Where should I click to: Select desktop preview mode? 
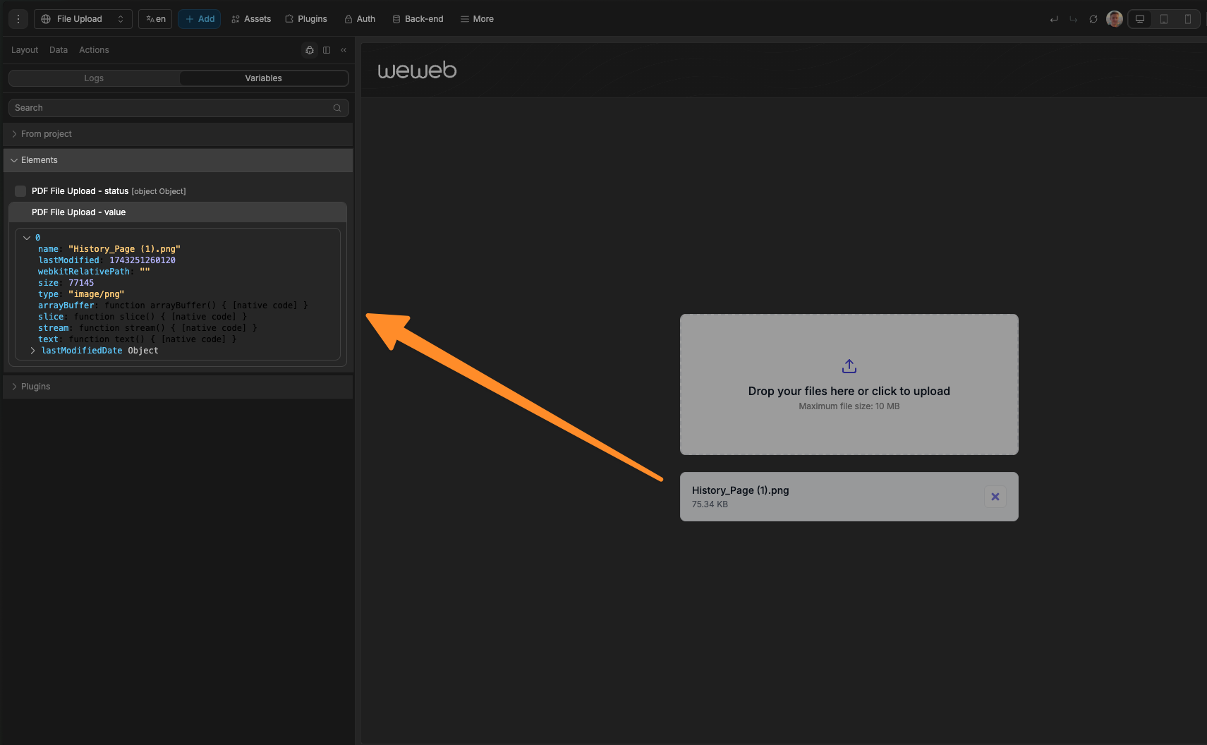pyautogui.click(x=1139, y=19)
